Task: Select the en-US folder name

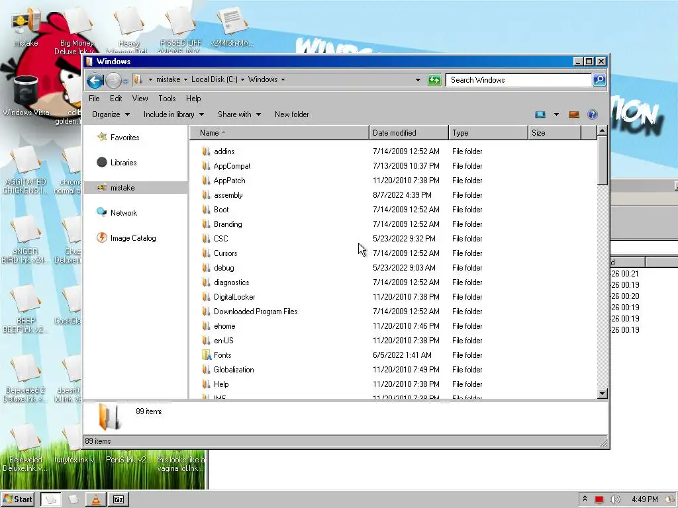Action: tap(224, 341)
